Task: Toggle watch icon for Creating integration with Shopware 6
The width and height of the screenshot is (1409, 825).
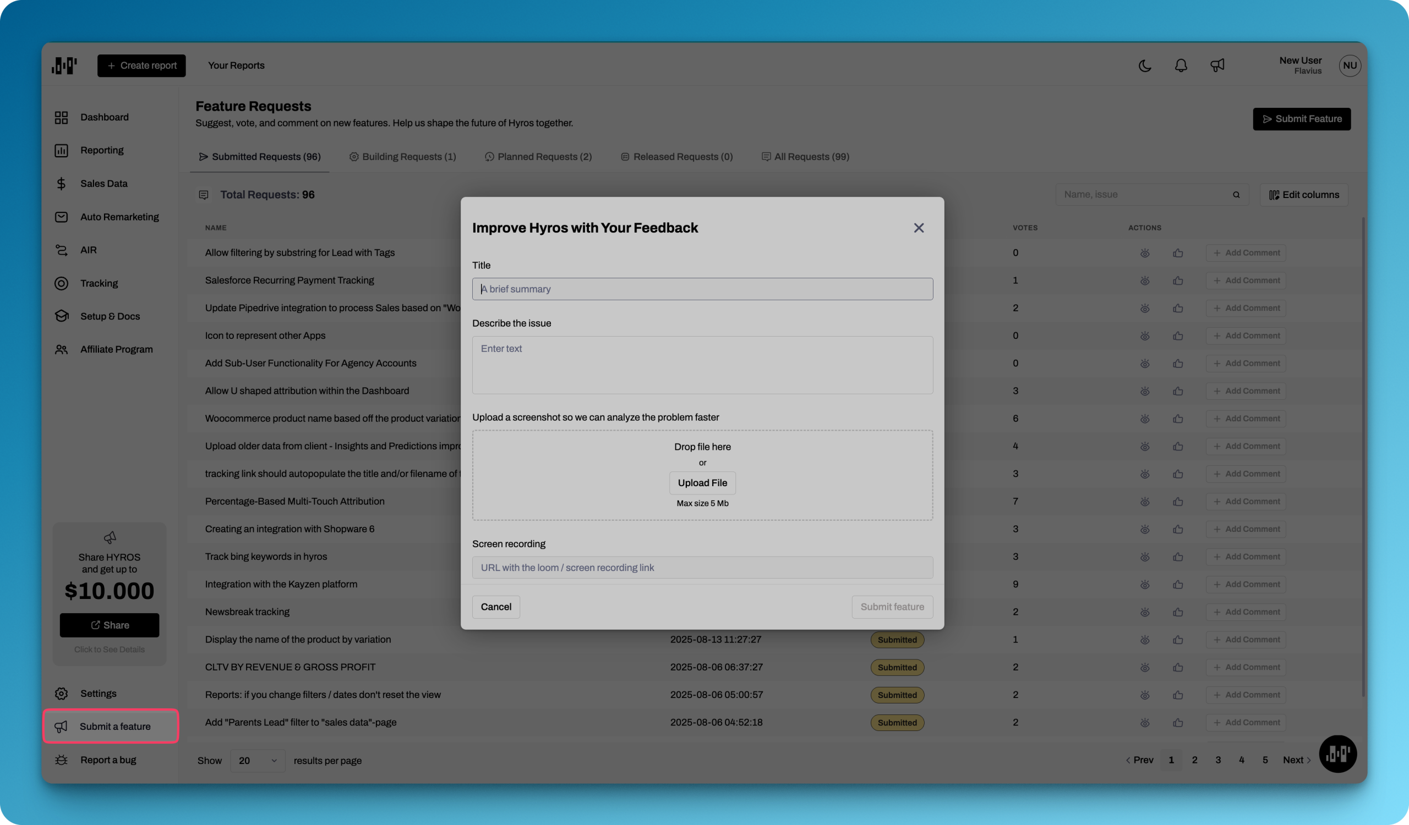Action: click(x=1144, y=529)
